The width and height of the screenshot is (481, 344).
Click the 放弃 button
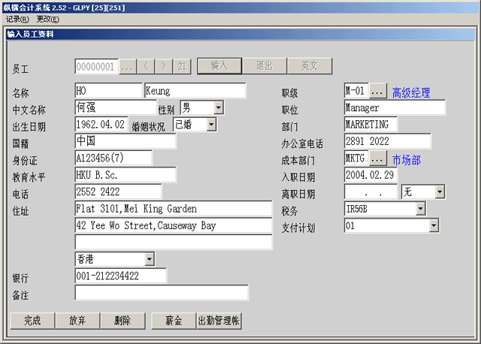[x=77, y=321]
